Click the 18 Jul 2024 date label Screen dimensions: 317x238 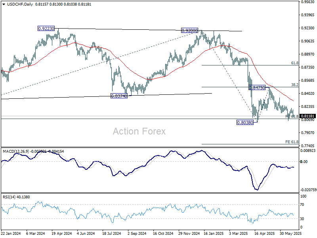[112, 234]
